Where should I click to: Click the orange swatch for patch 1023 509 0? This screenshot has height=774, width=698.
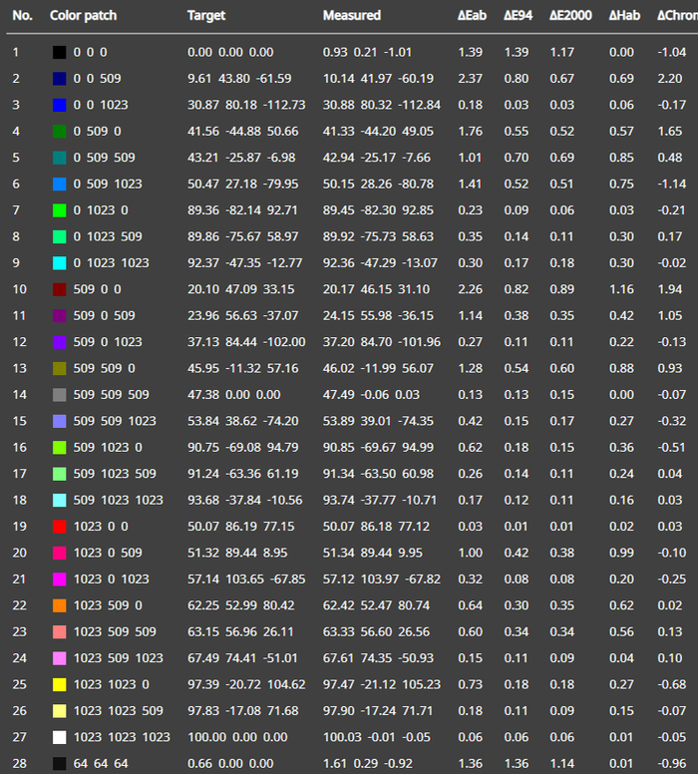59,605
